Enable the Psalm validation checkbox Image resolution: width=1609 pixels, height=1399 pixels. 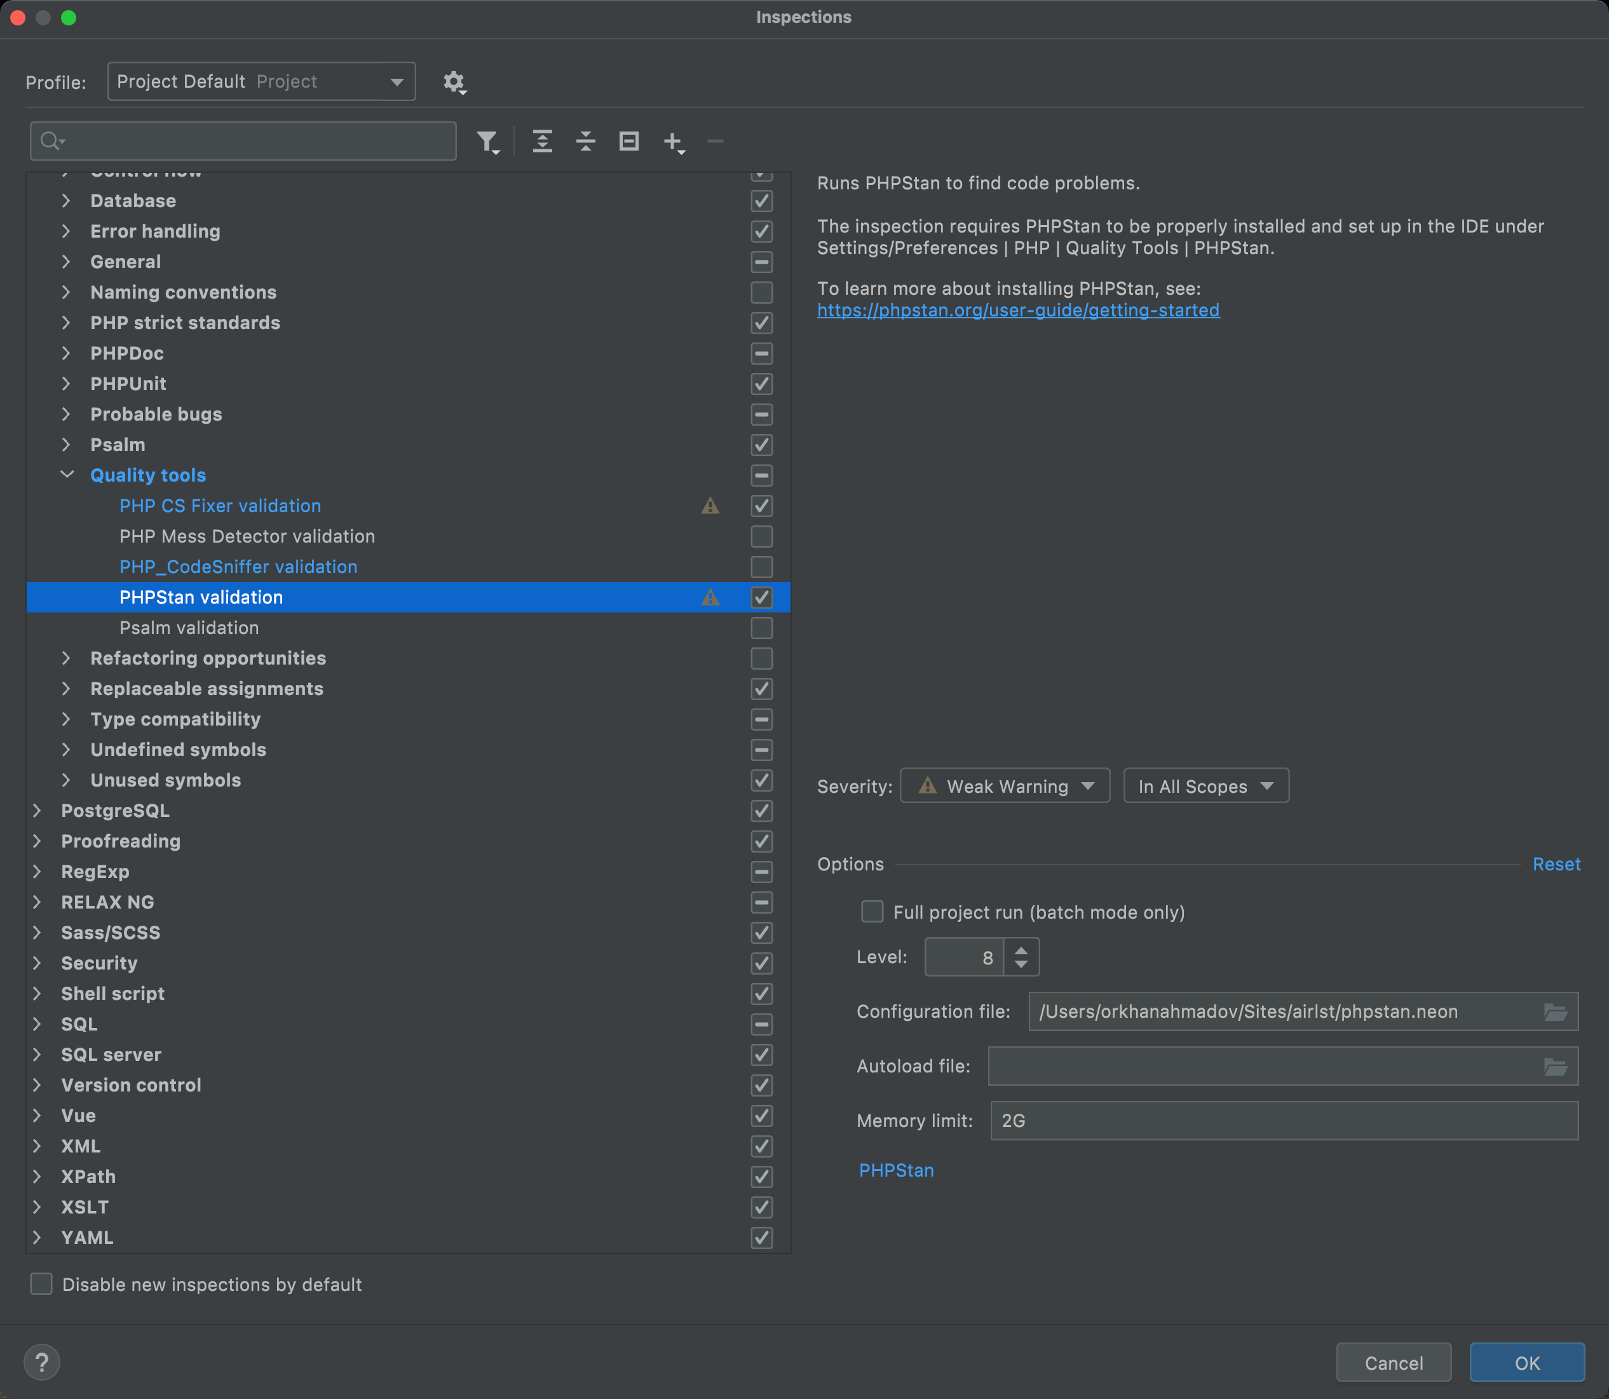click(x=761, y=628)
